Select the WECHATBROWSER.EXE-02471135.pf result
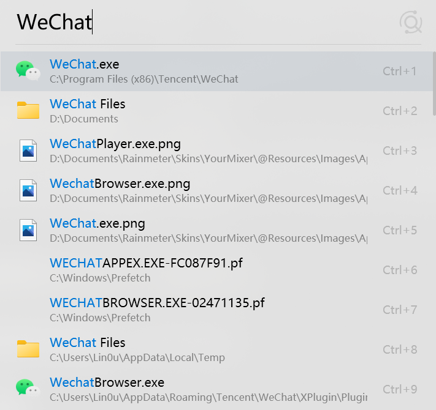 (x=217, y=310)
